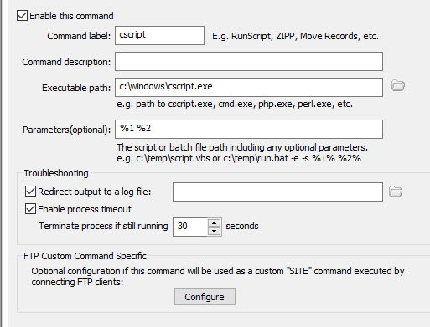
Task: Click the empty log file path field
Action: (277, 192)
